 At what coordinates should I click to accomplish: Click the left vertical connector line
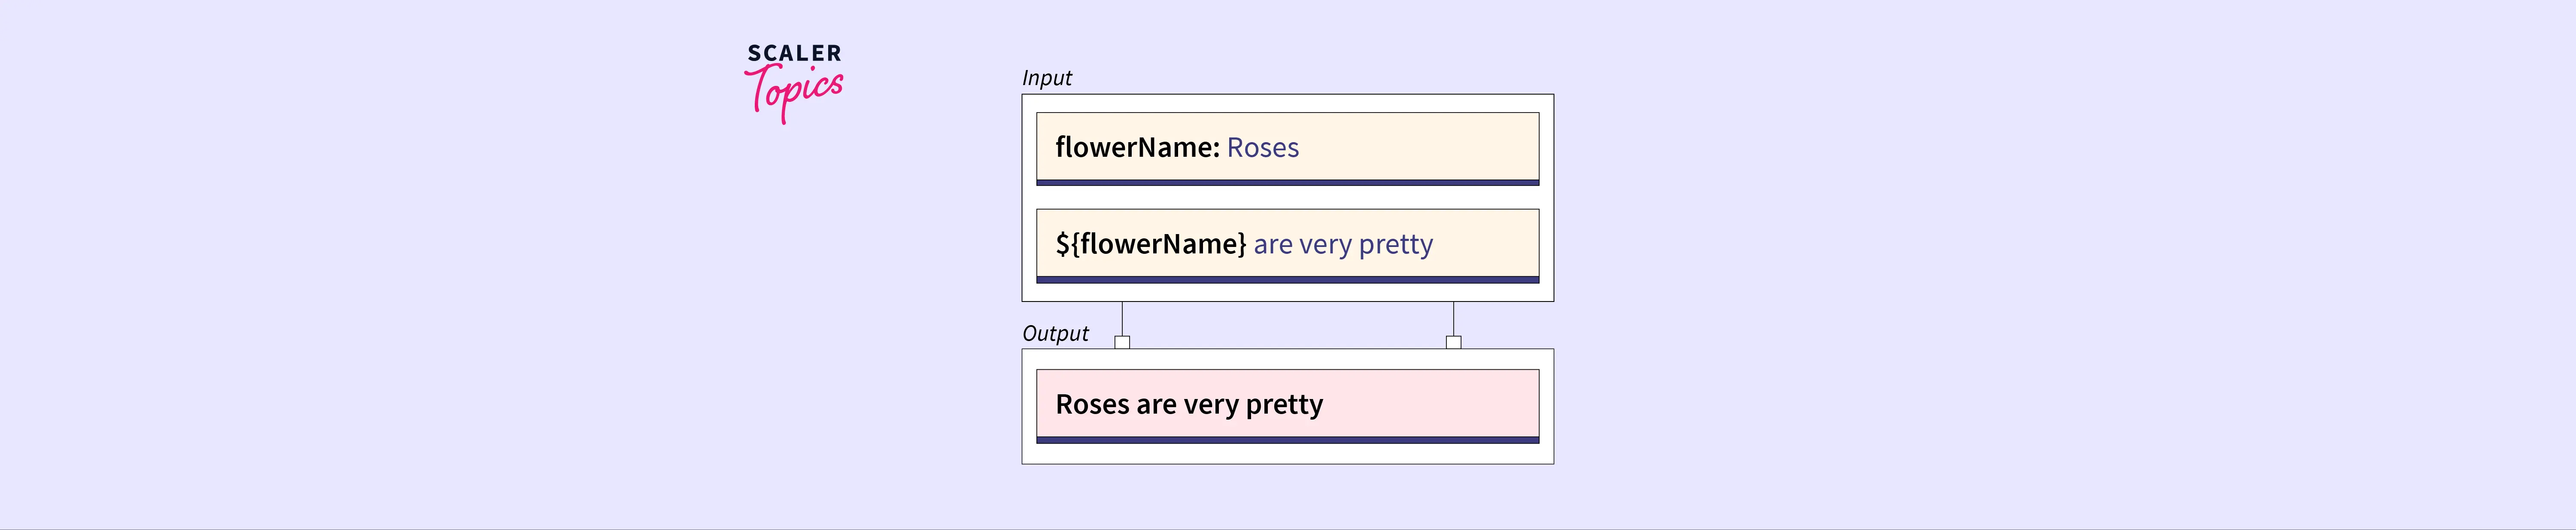point(1122,318)
